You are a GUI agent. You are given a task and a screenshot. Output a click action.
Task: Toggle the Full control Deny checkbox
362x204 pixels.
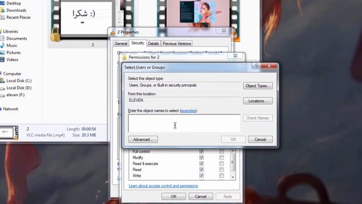point(221,151)
